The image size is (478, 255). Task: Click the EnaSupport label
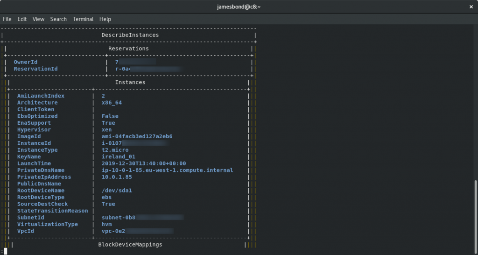34,123
